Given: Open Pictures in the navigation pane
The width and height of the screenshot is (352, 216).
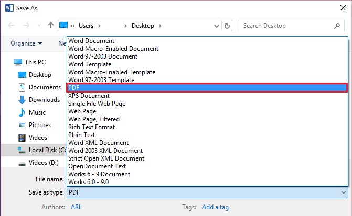Looking at the screenshot, I should (x=40, y=125).
